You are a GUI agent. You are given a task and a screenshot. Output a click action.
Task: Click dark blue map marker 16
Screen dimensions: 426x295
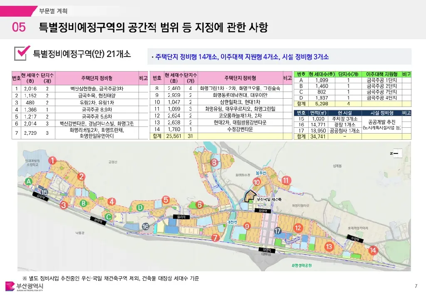(145, 226)
